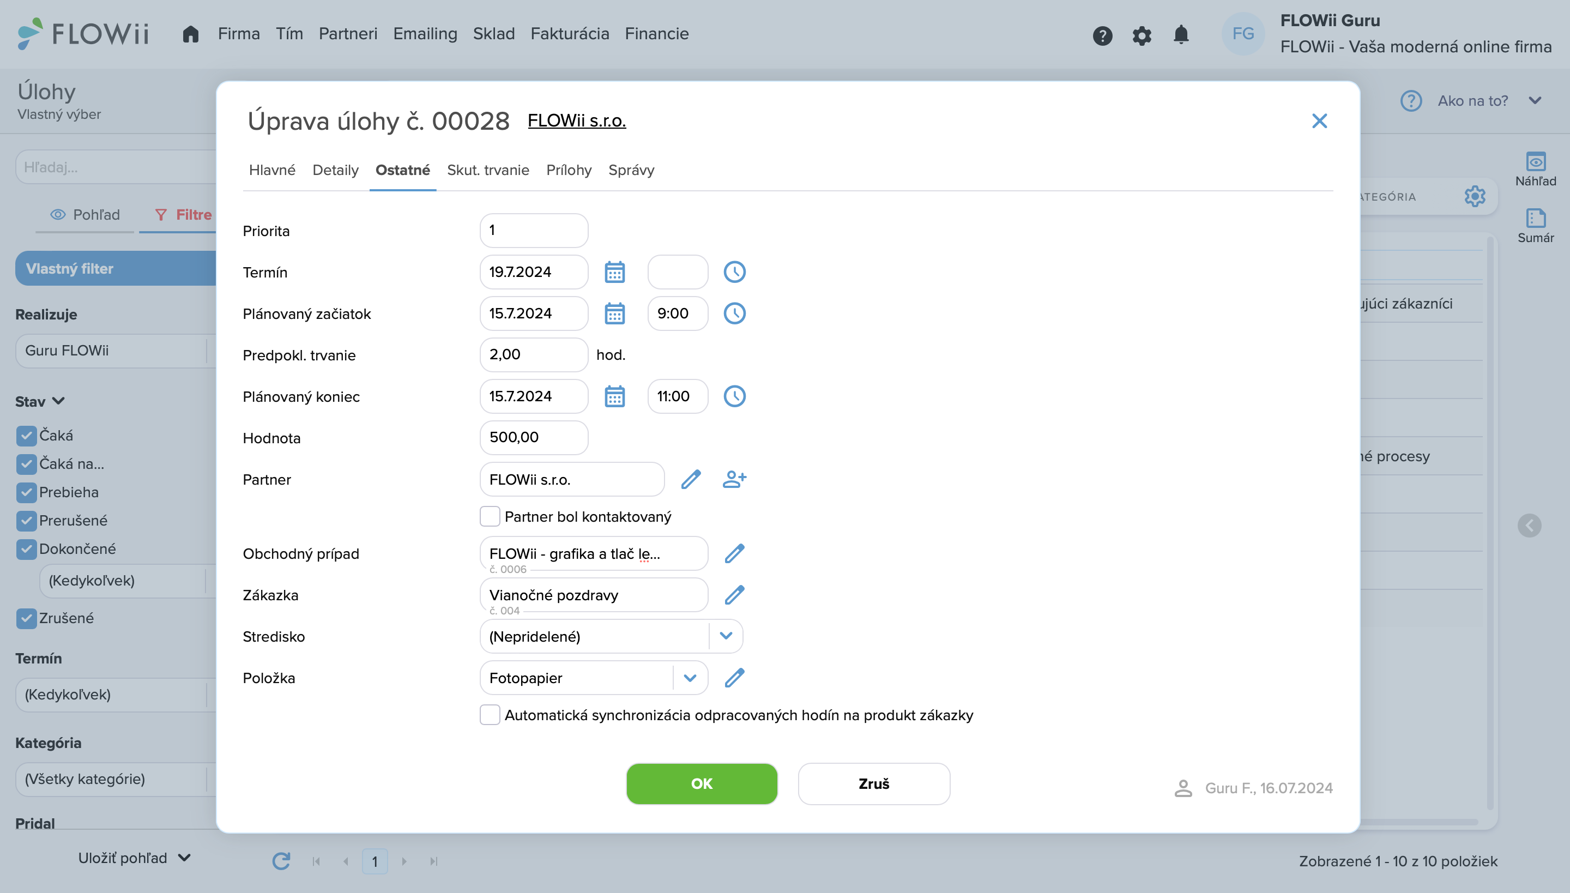
Task: Uncheck the Dokončené status filter
Action: point(26,549)
